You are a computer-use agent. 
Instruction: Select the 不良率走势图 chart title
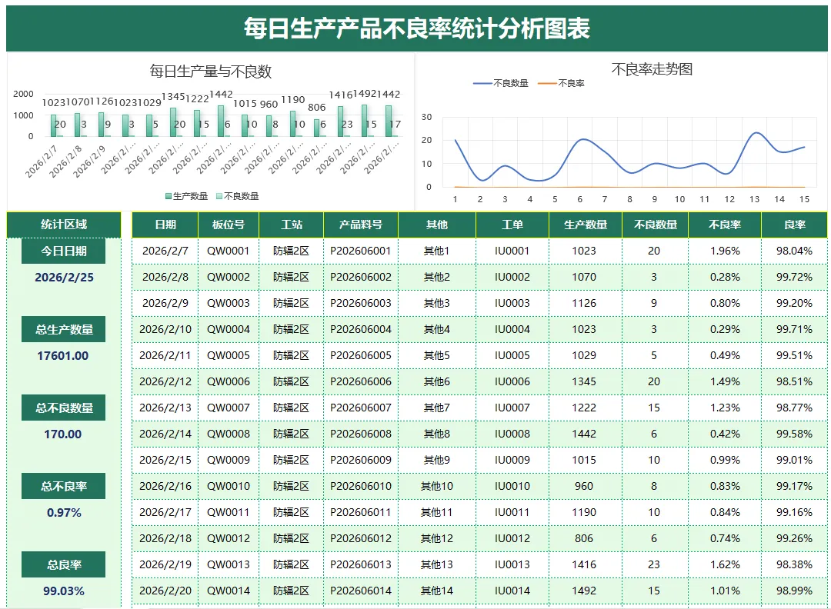point(652,69)
